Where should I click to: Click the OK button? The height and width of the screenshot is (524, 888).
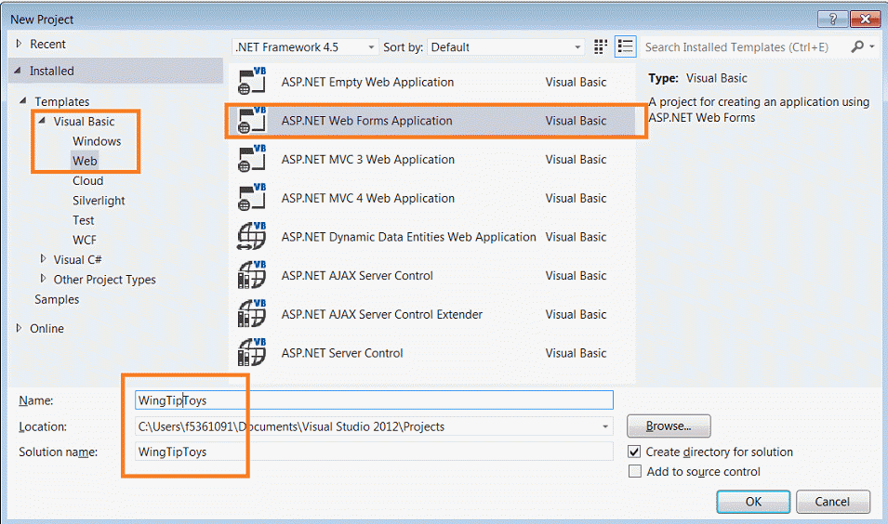[753, 502]
